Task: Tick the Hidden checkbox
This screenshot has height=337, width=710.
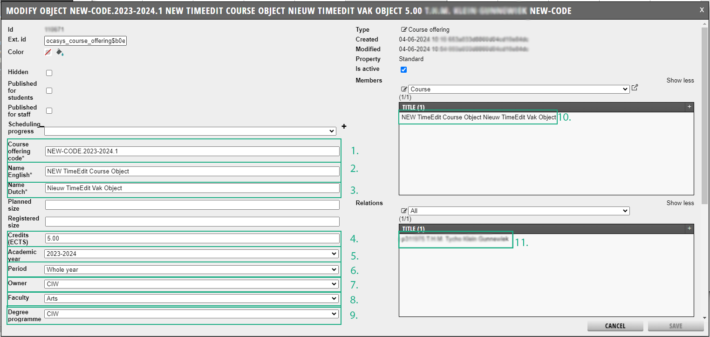Action: pyautogui.click(x=49, y=73)
